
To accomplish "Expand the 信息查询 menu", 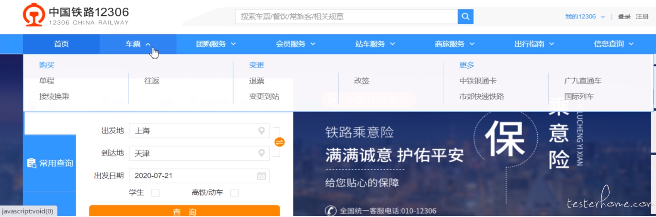I will (x=613, y=44).
